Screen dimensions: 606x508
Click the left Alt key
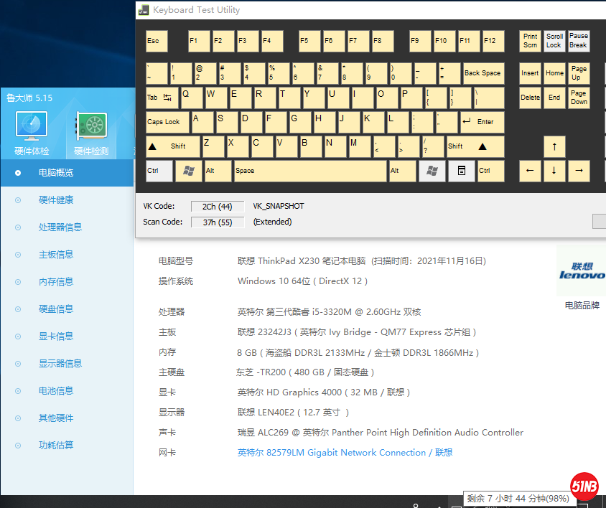[x=218, y=171]
